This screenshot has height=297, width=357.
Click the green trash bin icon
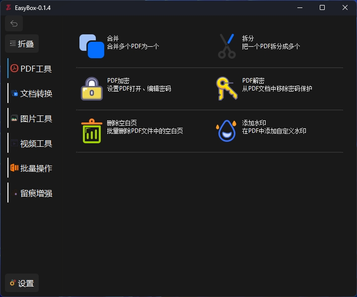[x=92, y=131]
